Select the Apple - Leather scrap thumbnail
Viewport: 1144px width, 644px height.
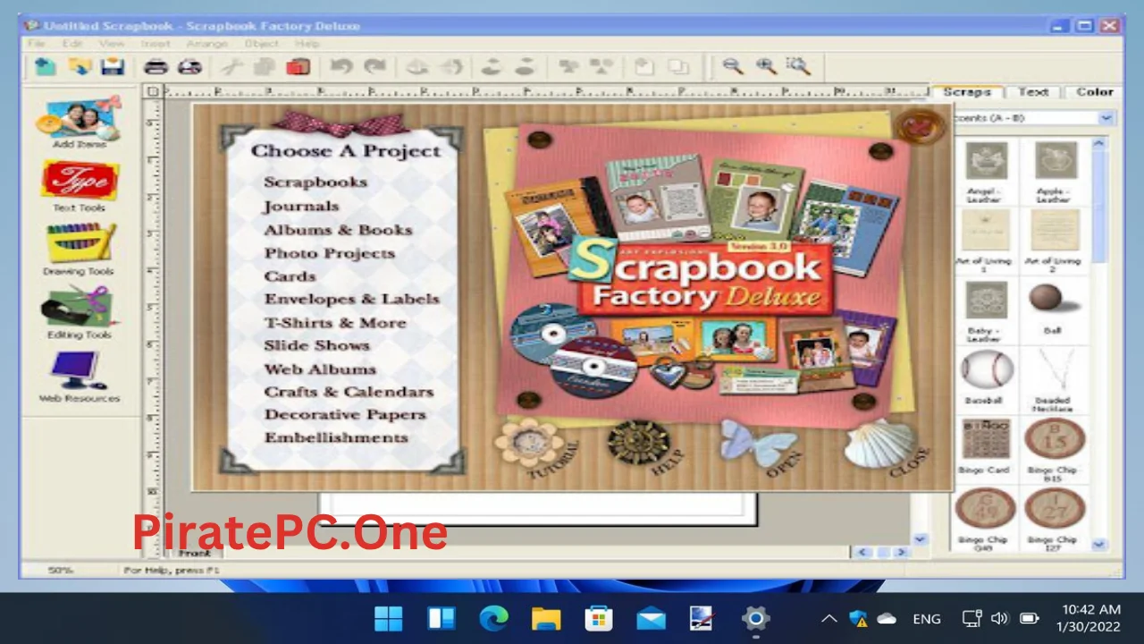click(x=1055, y=161)
